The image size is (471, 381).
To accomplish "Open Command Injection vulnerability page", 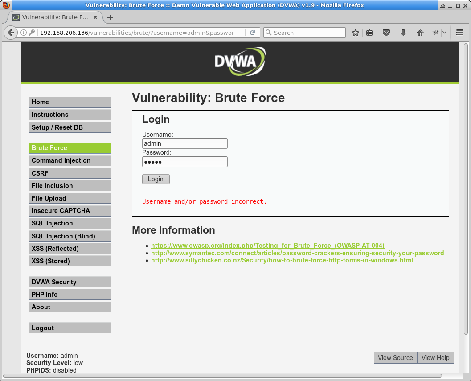I will [x=70, y=160].
